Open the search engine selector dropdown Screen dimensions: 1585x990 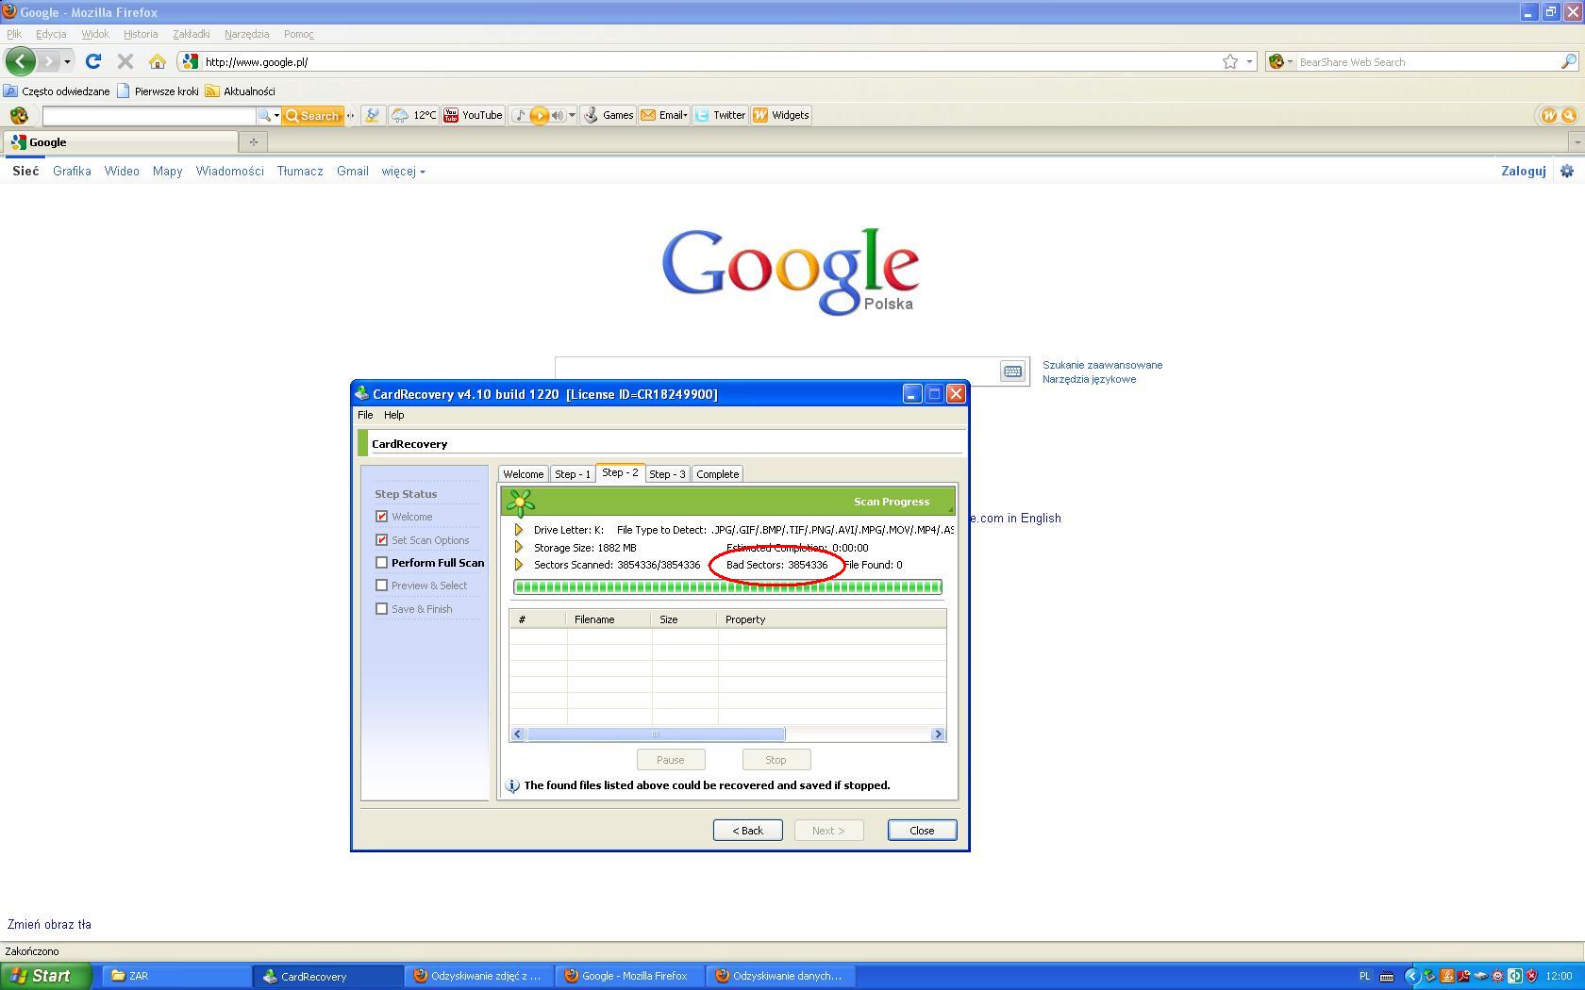(1279, 61)
